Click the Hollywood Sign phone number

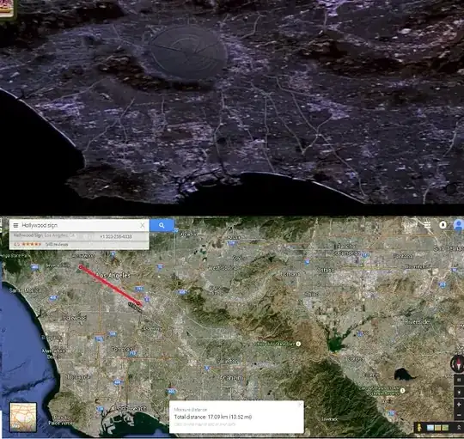point(116,236)
